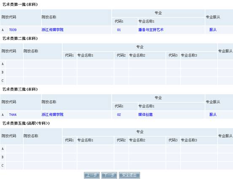The image size is (233, 179).
Task: Click the 下一步 button
Action: [x=109, y=175]
